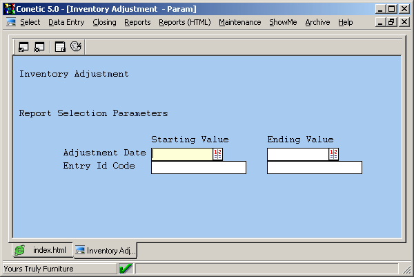Select the Inventory Adj... tab
The height and width of the screenshot is (277, 414).
(x=105, y=250)
